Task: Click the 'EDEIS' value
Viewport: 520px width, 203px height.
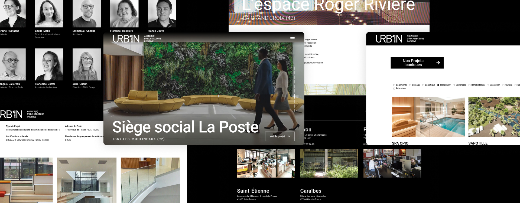Action: [68, 140]
